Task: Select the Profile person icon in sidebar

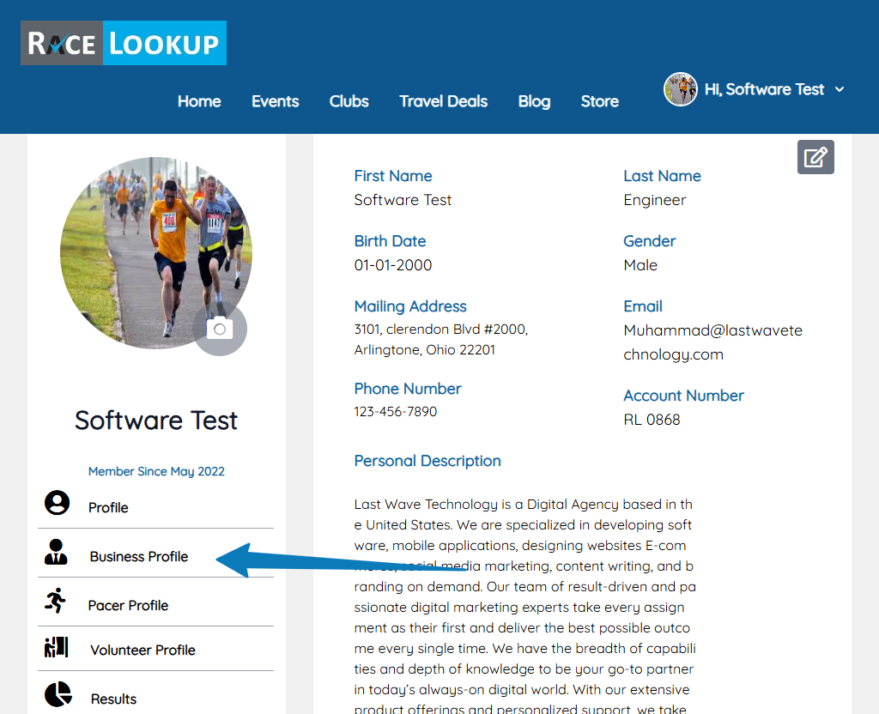Action: tap(57, 504)
